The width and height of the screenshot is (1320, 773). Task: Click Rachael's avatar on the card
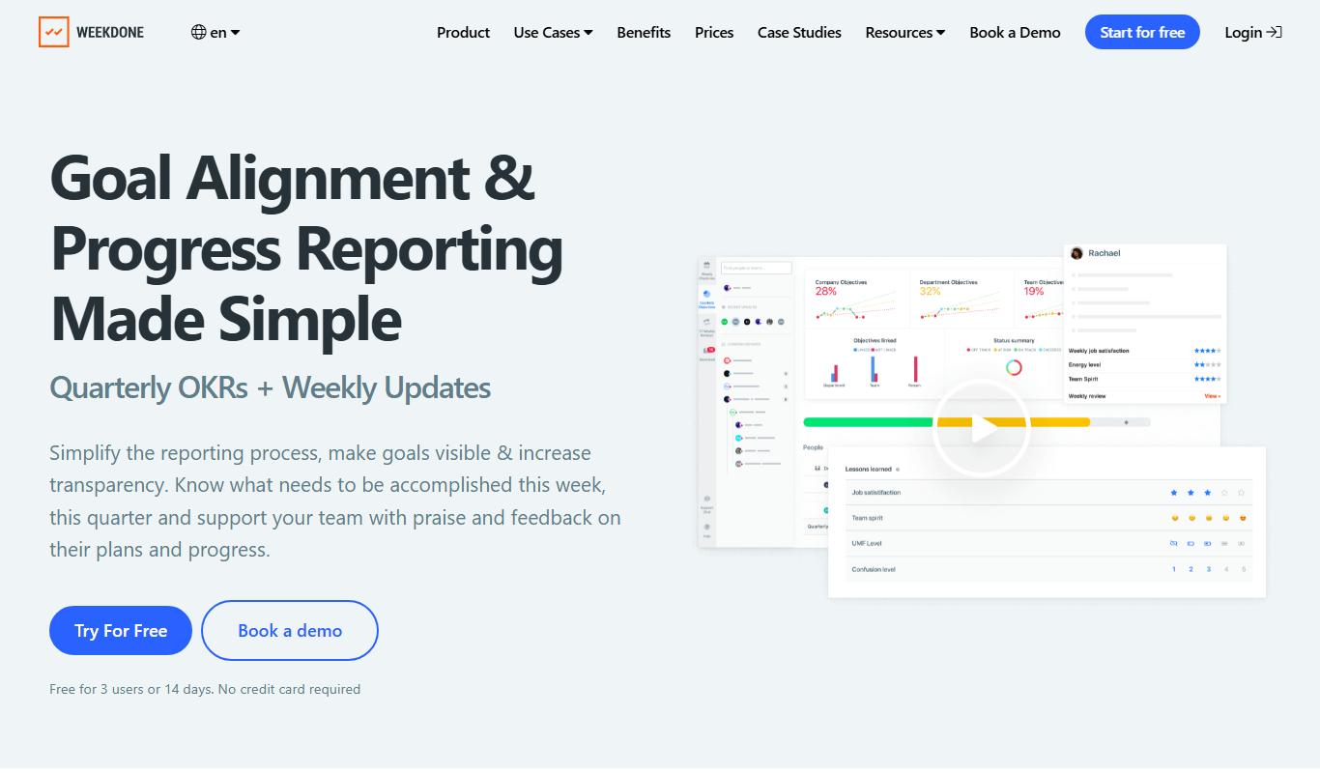coord(1076,253)
